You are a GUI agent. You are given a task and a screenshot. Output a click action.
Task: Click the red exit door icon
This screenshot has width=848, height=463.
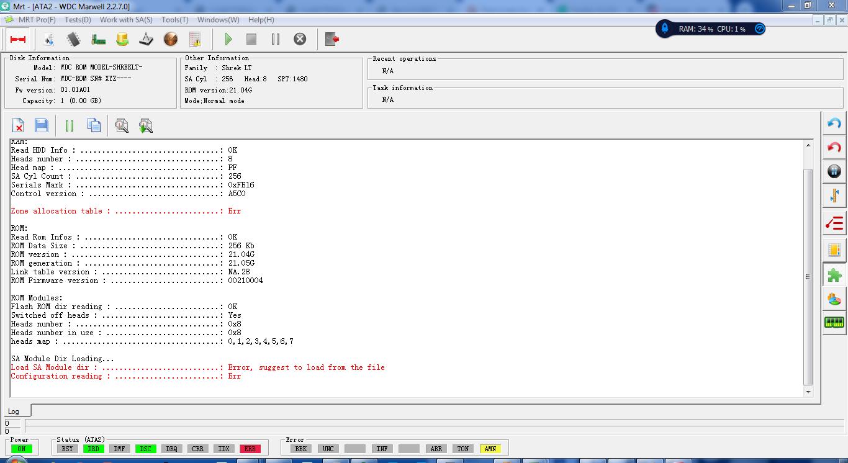(332, 39)
